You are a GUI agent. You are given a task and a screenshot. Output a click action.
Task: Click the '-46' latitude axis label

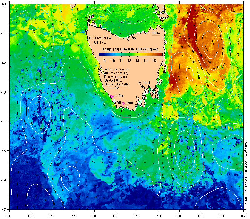(3, 180)
